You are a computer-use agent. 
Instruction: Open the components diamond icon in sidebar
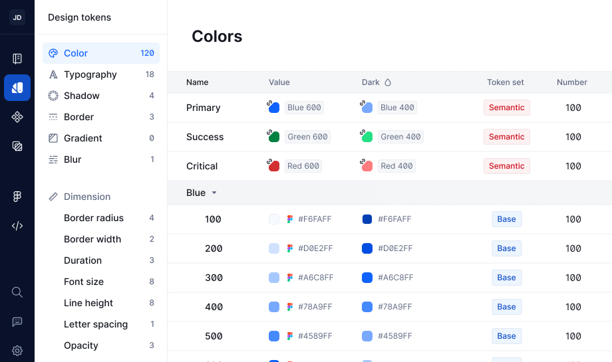click(x=17, y=117)
